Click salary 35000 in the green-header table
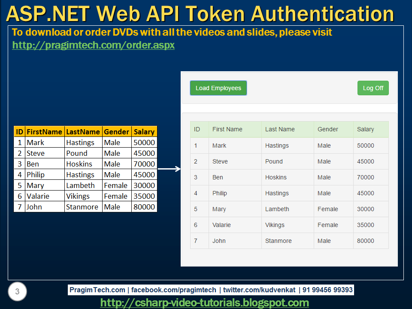 pos(366,225)
